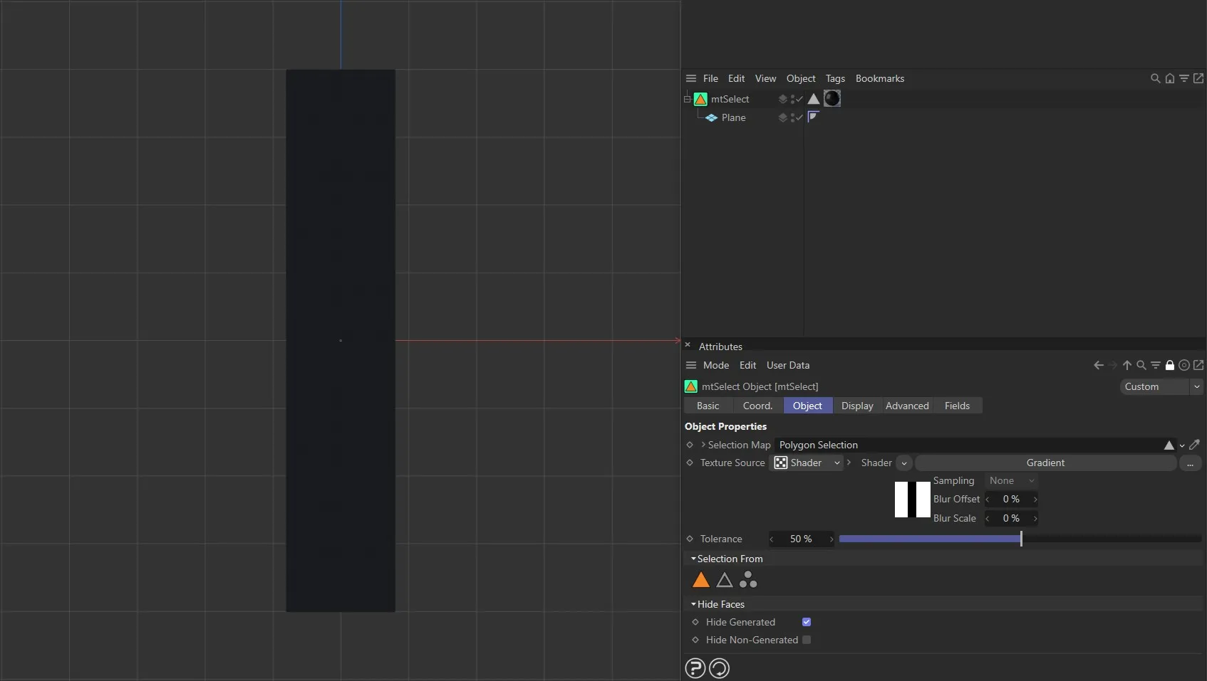The height and width of the screenshot is (681, 1207).
Task: Select the mtSelect object icon
Action: (701, 99)
